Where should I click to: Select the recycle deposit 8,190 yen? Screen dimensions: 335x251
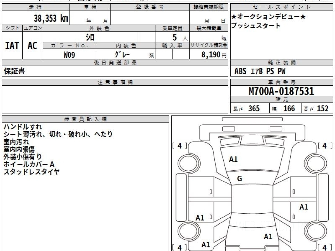(211, 55)
